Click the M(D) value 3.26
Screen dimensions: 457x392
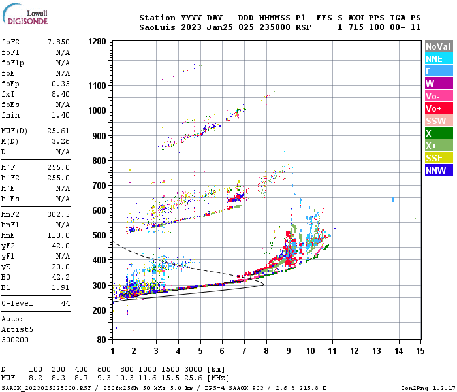click(x=61, y=142)
